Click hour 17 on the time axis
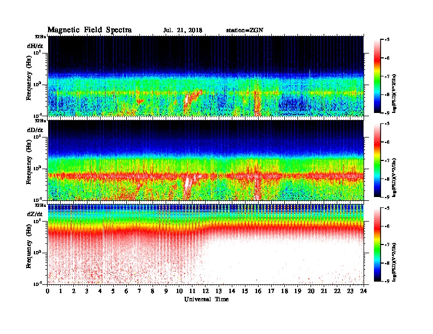 (271, 291)
